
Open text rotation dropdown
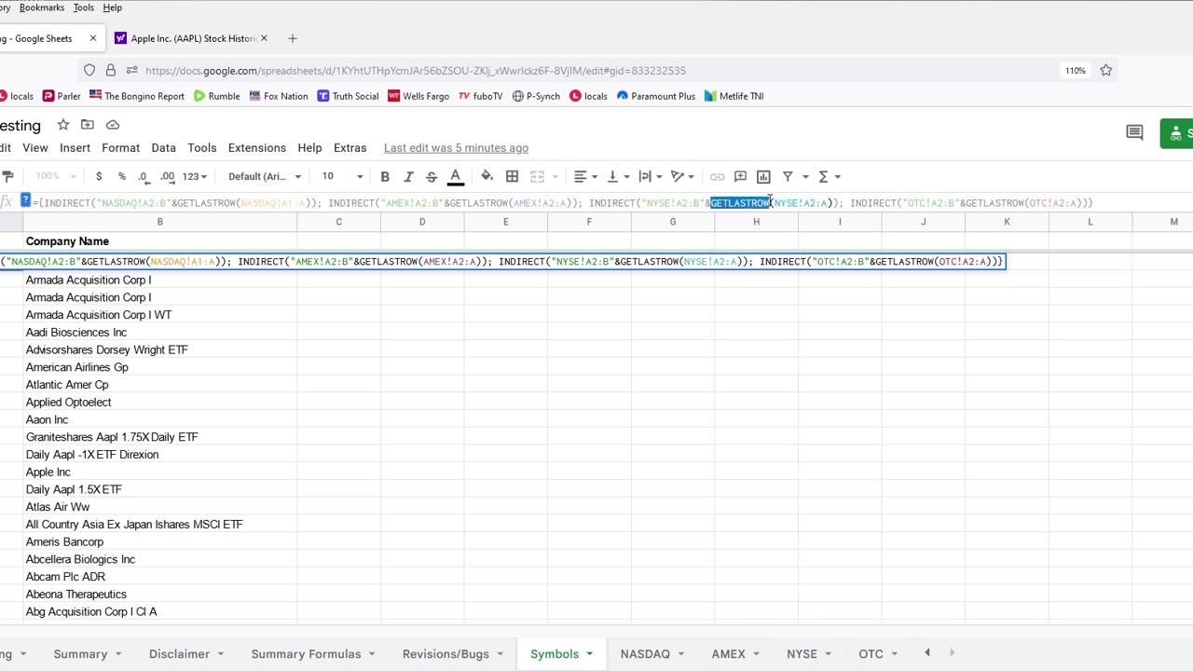point(682,176)
